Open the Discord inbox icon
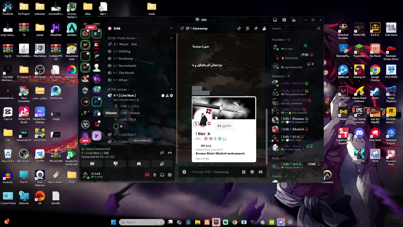 coord(275,20)
